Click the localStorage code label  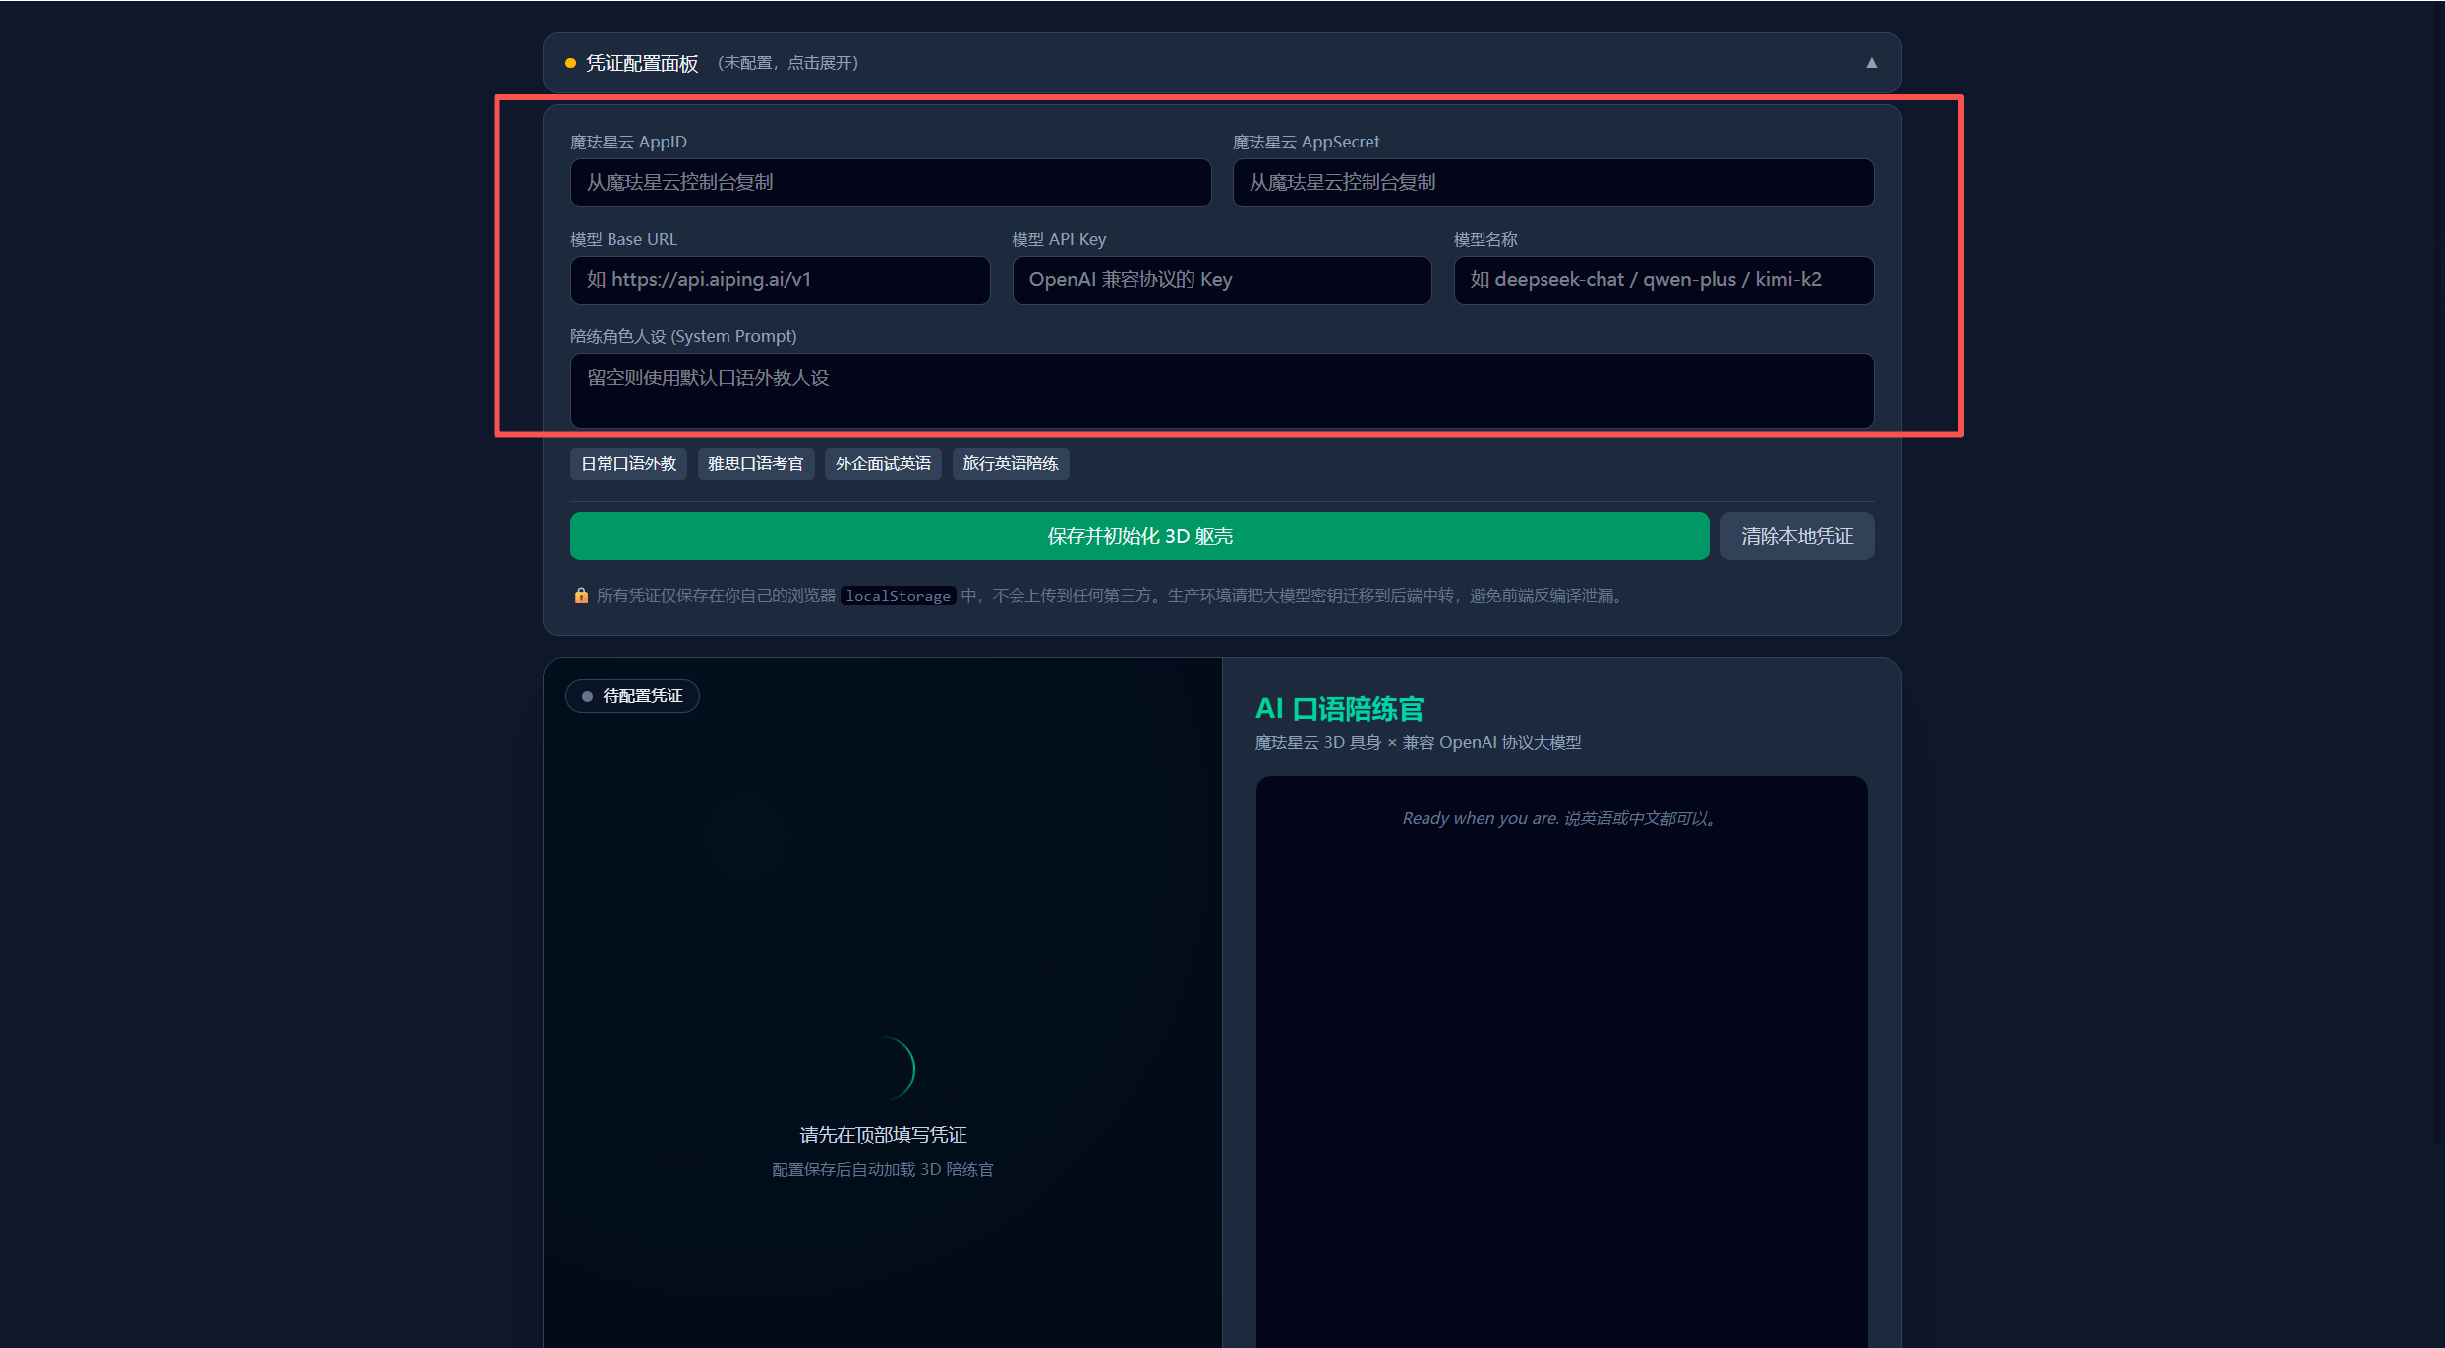(x=899, y=596)
